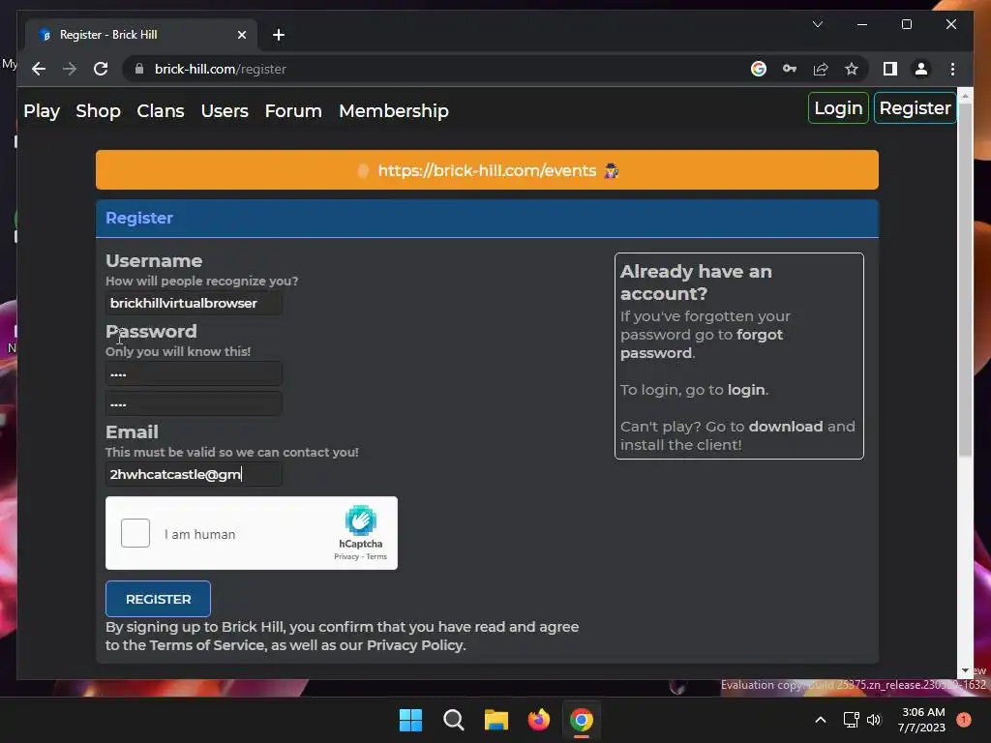Viewport: 991px width, 743px height.
Task: Click the volume speaker tray icon
Action: (x=874, y=720)
